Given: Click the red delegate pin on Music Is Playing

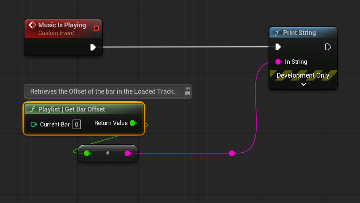Looking at the screenshot, I should pyautogui.click(x=96, y=28).
